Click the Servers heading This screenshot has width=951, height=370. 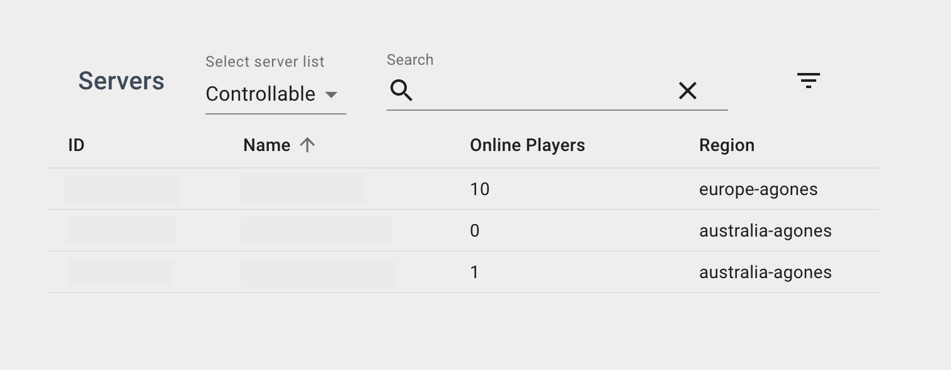[x=121, y=81]
